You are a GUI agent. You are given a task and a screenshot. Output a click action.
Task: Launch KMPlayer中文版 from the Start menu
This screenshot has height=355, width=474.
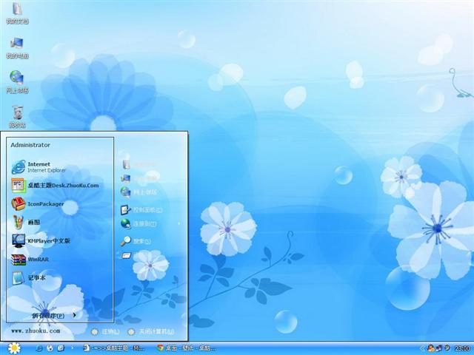pyautogui.click(x=41, y=240)
